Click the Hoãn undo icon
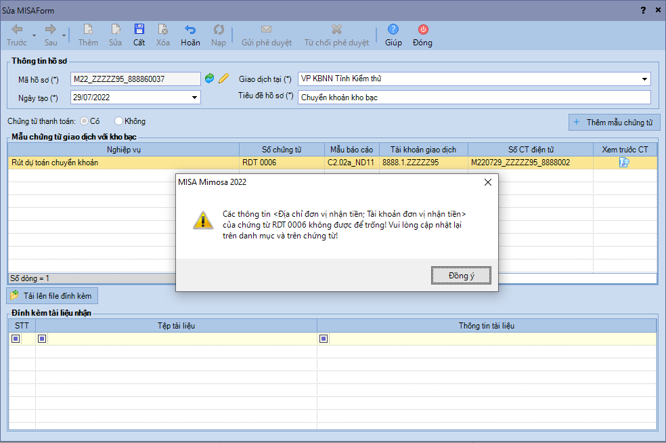The image size is (666, 443). (190, 30)
